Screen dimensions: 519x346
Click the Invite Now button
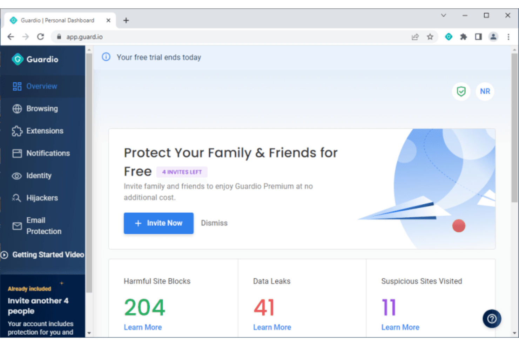point(159,223)
